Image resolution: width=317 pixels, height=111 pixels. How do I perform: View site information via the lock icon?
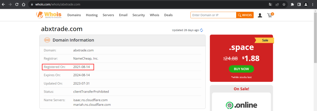(31, 4)
